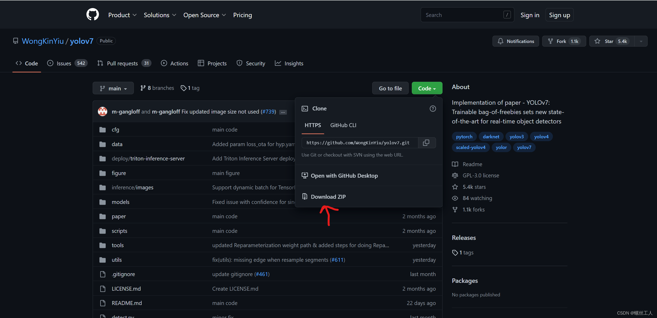Viewport: 657px width, 318px height.
Task: Collapse the green Code dropdown
Action: click(x=427, y=88)
